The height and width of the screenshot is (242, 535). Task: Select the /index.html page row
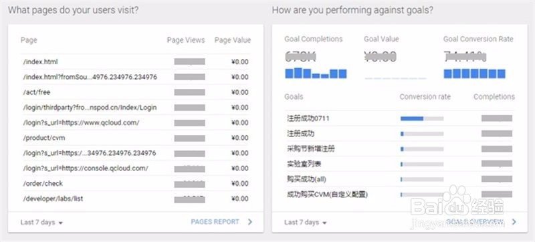(x=135, y=62)
